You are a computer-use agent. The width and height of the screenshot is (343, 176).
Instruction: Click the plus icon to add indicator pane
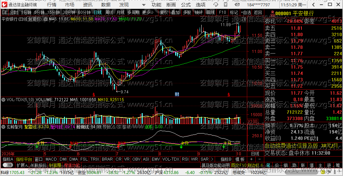(251, 159)
